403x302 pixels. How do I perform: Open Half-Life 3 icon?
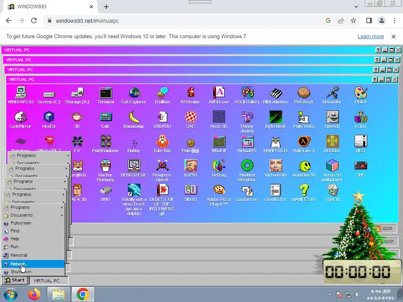coord(304,144)
